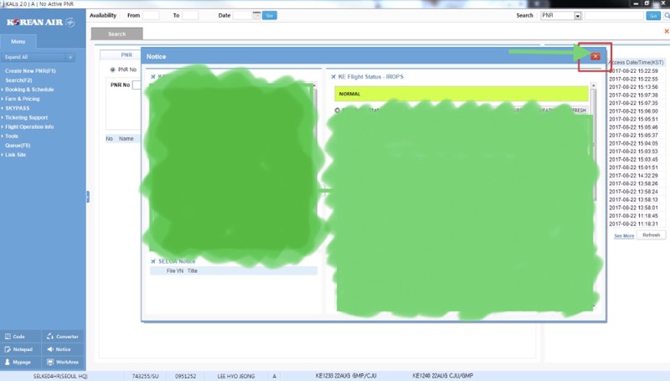Open the Notepad tool

pos(21,349)
